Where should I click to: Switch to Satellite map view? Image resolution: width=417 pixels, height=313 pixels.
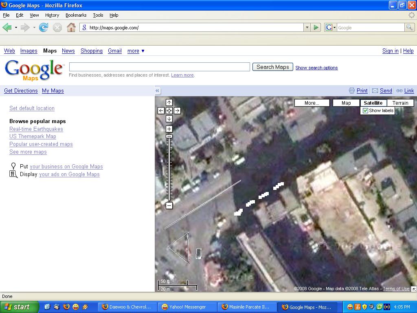[x=373, y=103]
